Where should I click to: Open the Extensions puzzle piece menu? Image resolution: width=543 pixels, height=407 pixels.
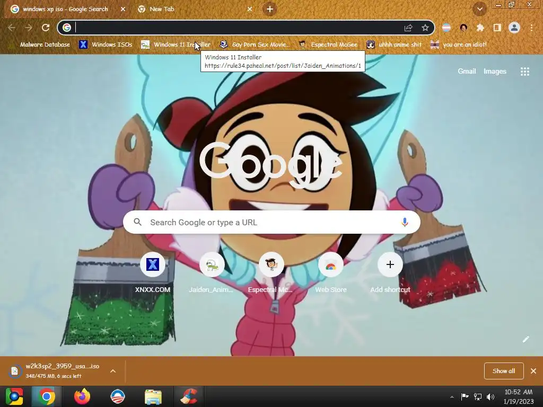pyautogui.click(x=480, y=28)
